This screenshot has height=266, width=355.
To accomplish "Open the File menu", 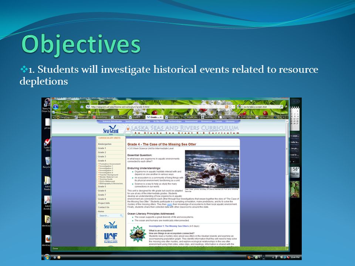I will [54, 102].
